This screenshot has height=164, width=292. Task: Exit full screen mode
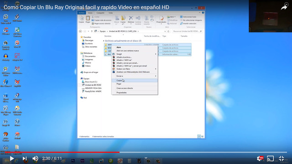tap(282, 159)
